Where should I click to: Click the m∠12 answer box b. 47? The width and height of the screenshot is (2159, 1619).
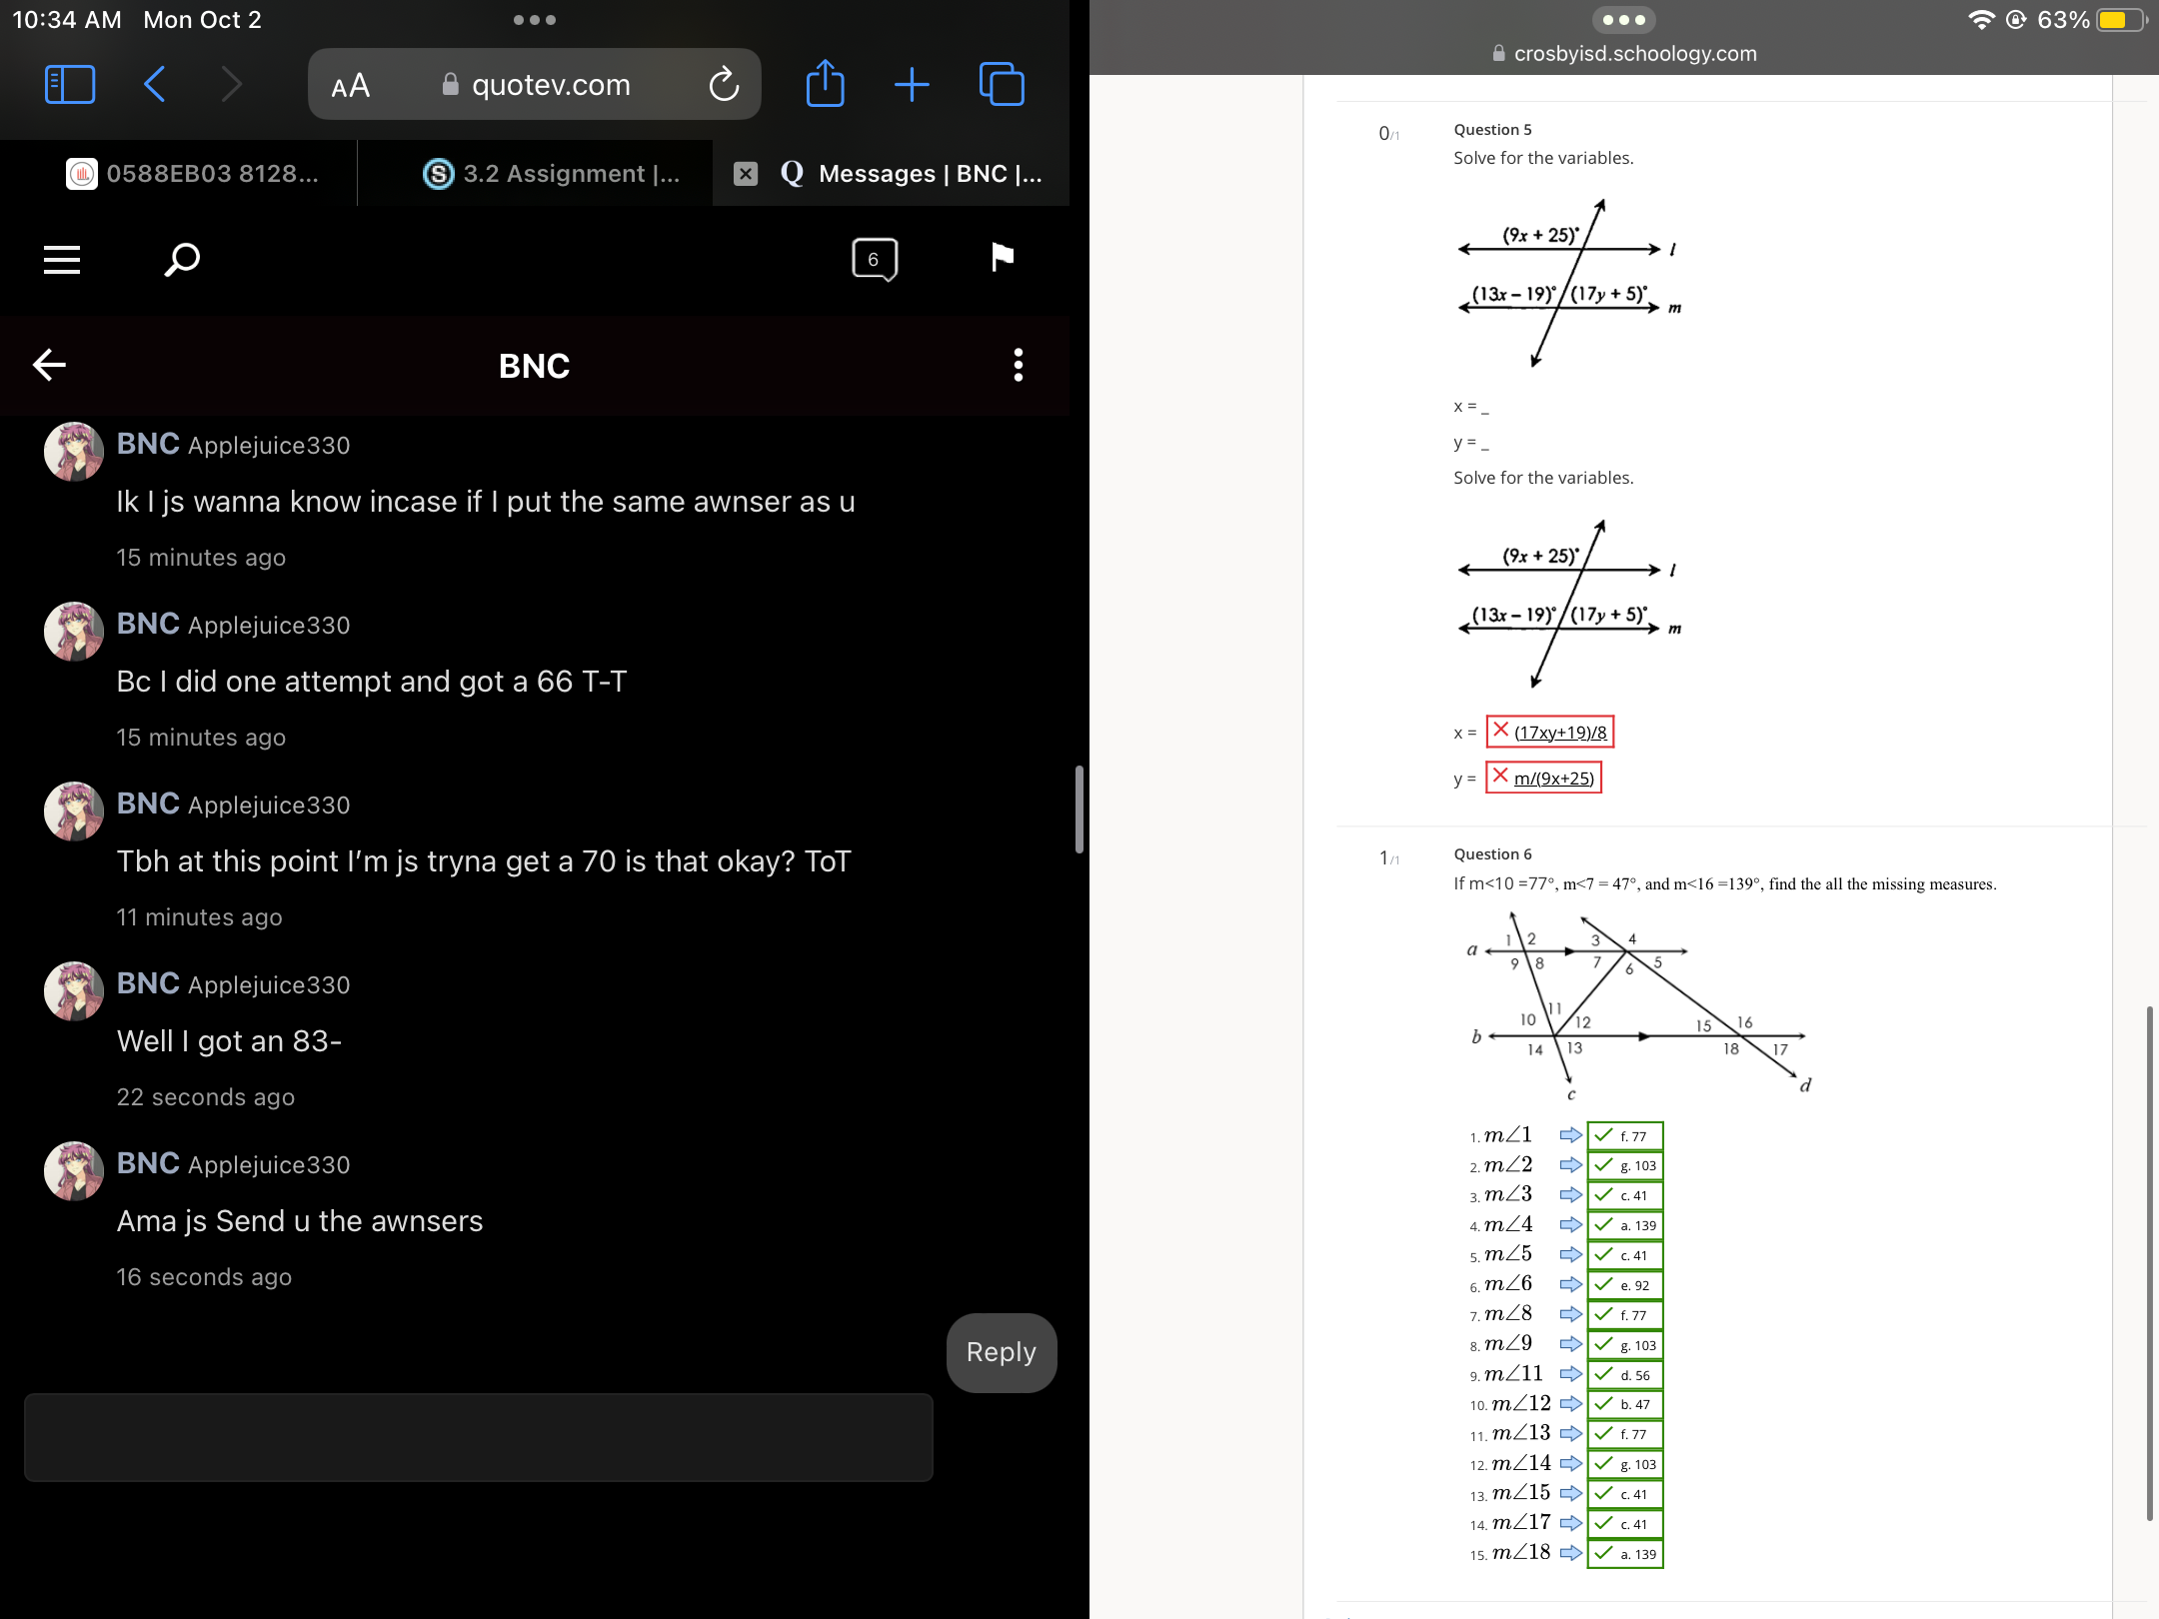[x=1625, y=1404]
